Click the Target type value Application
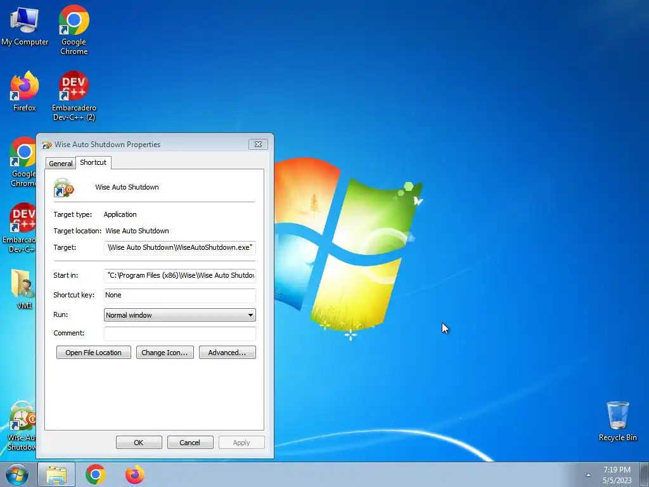Screen dimensions: 649x487 (120, 214)
